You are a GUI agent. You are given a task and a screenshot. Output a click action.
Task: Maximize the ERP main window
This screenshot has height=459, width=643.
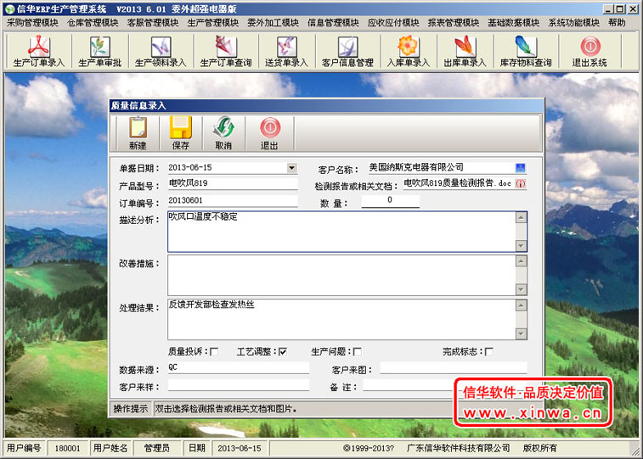[x=620, y=8]
